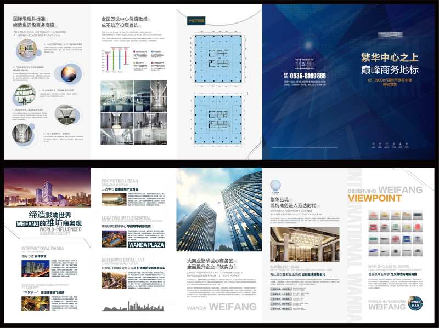This screenshot has width=439, height=328.
Task: Click the heading "缔造影响世界"
Action: [x=50, y=215]
